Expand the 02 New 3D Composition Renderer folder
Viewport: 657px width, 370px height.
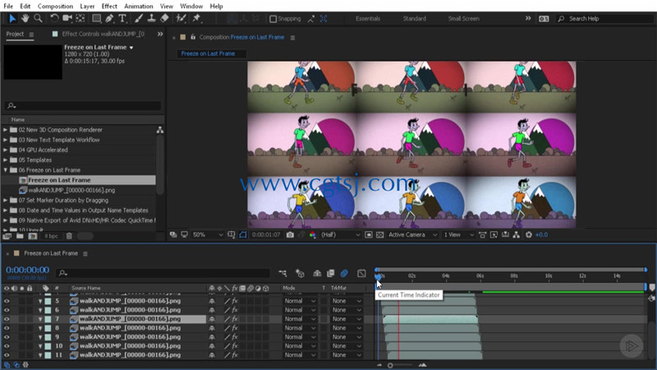click(x=6, y=130)
